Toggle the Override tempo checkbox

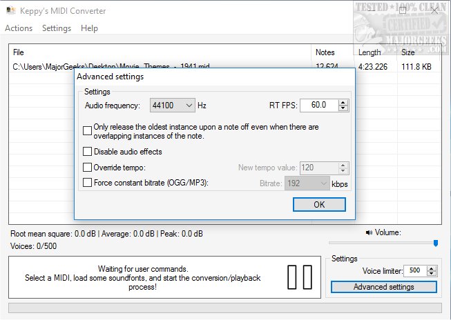pos(87,167)
